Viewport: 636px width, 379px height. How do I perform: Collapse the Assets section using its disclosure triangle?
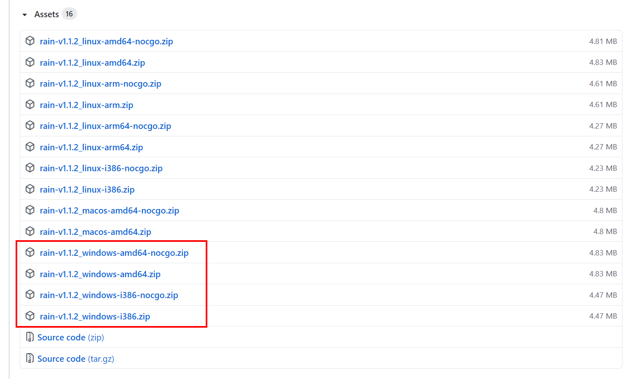pyautogui.click(x=25, y=14)
